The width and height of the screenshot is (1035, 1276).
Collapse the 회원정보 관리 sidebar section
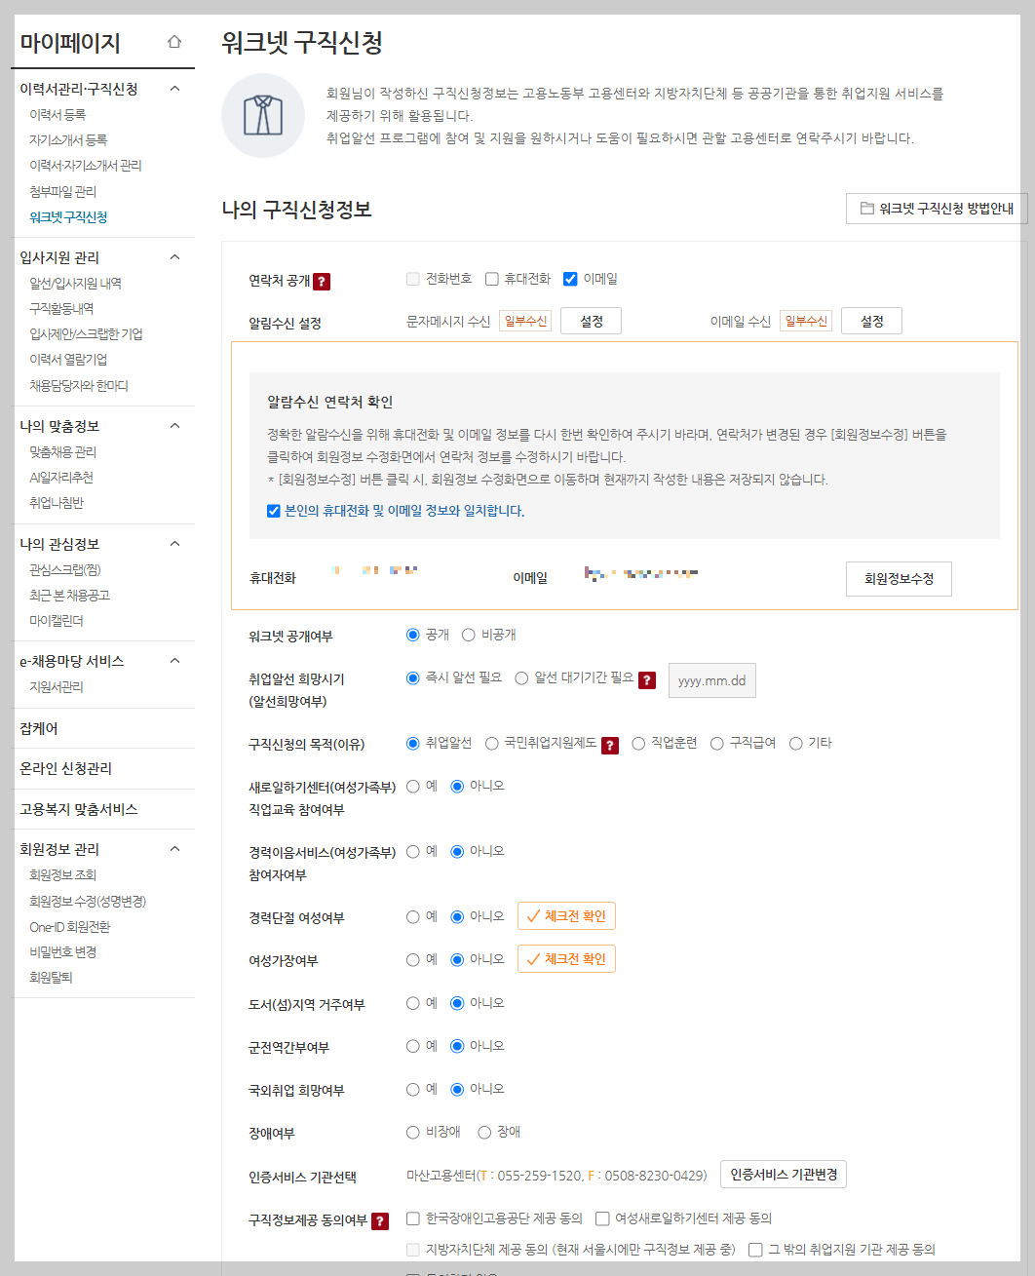pyautogui.click(x=175, y=849)
